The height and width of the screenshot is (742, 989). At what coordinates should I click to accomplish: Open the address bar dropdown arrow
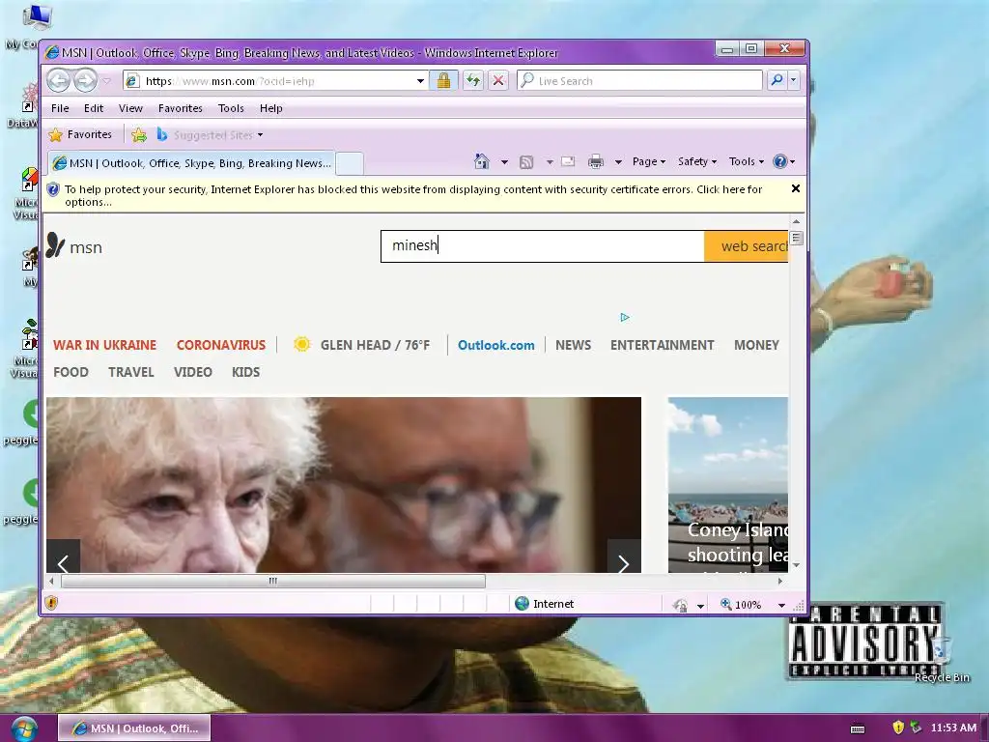(x=420, y=81)
